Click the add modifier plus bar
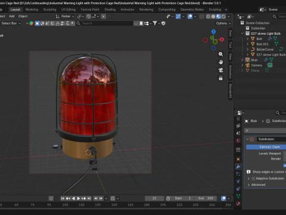 (265, 131)
